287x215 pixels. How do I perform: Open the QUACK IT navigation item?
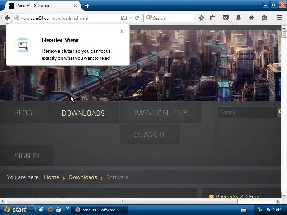(150, 134)
